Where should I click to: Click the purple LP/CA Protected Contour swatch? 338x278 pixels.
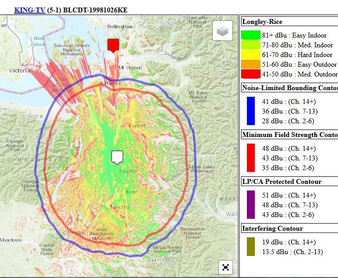click(x=251, y=205)
